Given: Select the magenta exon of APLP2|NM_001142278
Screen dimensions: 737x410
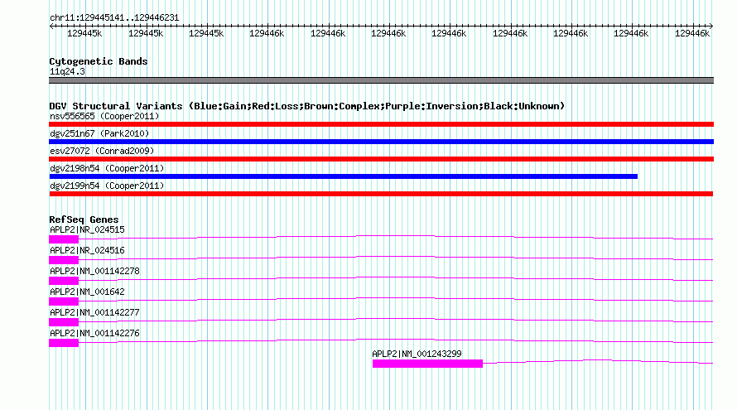Looking at the screenshot, I should point(64,281).
